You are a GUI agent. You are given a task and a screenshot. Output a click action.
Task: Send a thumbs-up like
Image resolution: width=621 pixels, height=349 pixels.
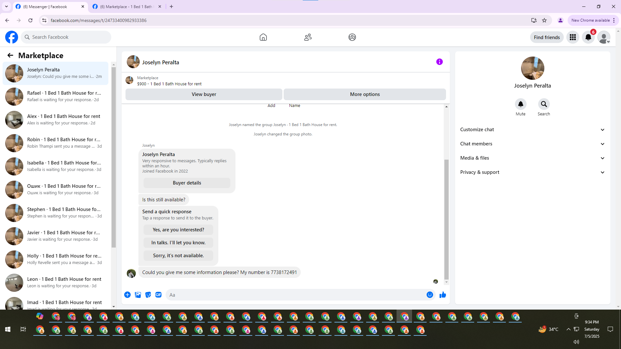[x=442, y=295]
